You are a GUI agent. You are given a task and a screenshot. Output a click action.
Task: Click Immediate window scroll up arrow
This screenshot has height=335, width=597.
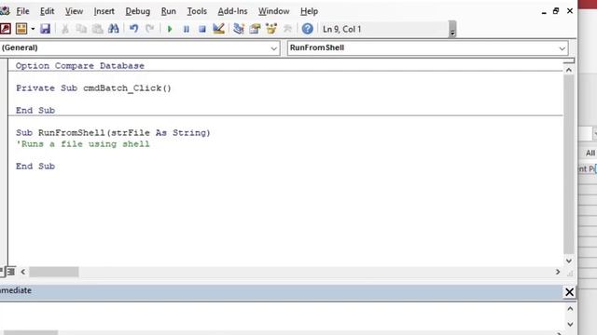(x=570, y=309)
